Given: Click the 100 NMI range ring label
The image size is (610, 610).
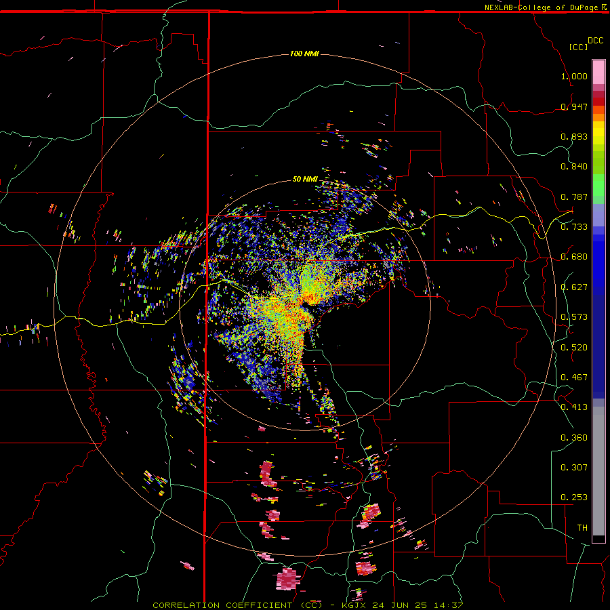Looking at the screenshot, I should tap(304, 54).
